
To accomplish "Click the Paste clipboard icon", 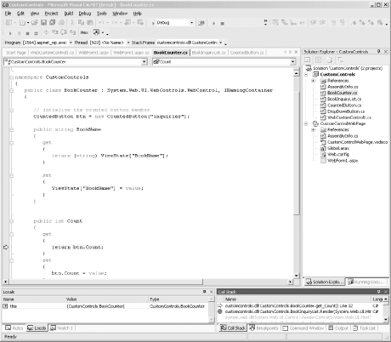I will pyautogui.click(x=90, y=22).
